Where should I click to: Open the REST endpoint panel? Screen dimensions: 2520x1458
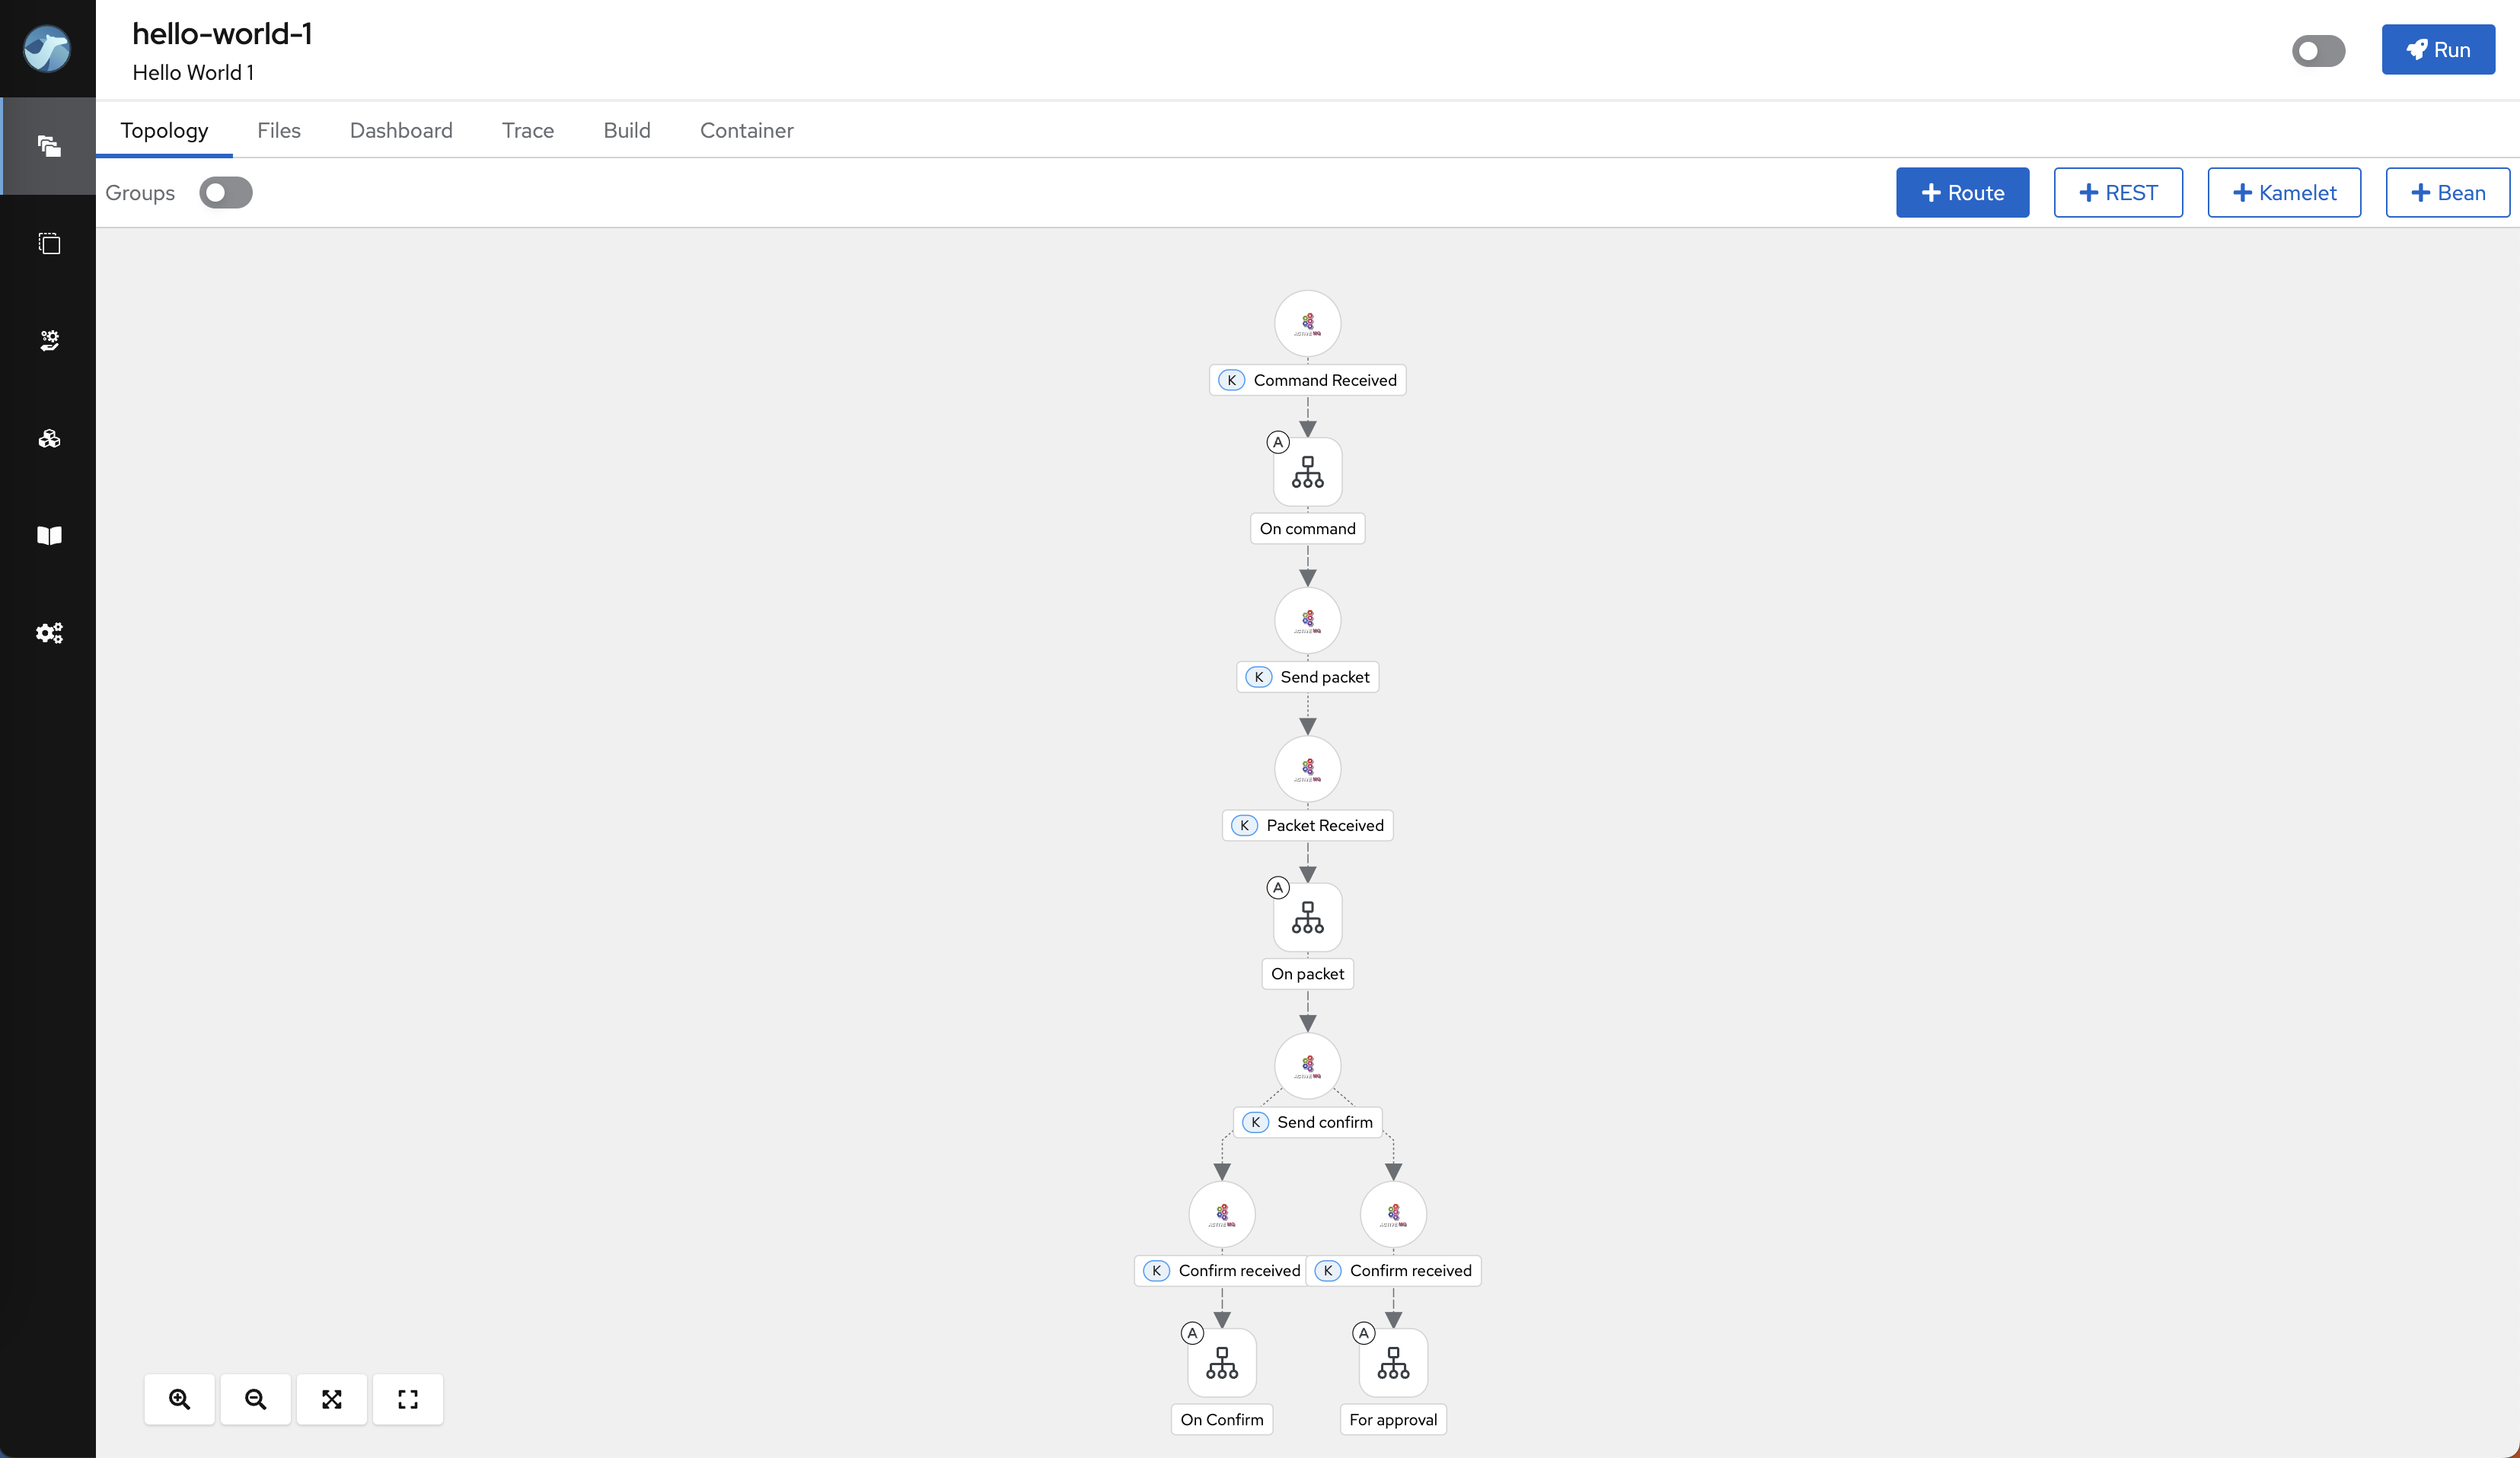pyautogui.click(x=2117, y=193)
